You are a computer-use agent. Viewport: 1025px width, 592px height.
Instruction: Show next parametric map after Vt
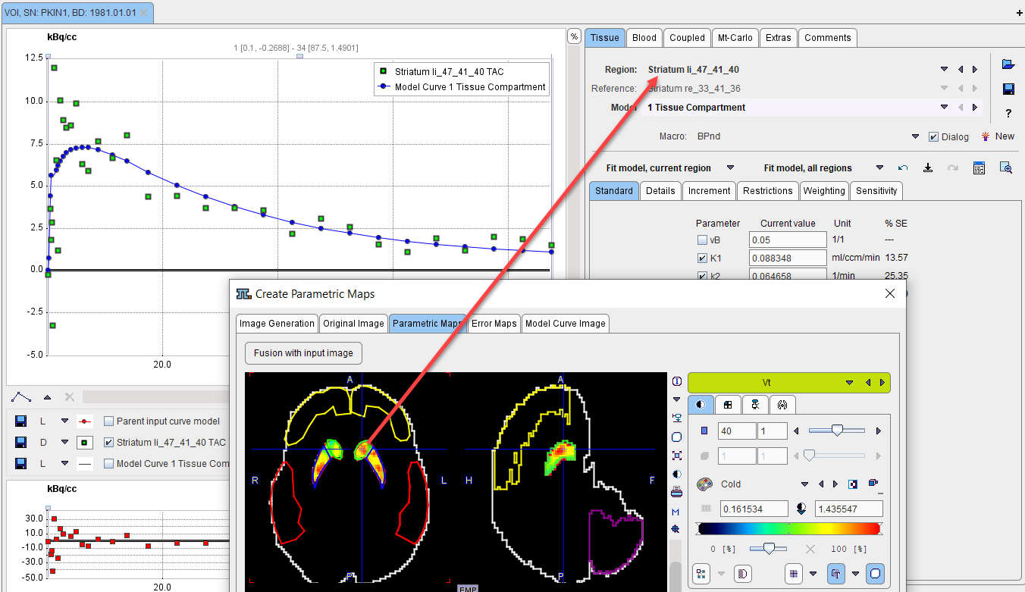[x=882, y=383]
